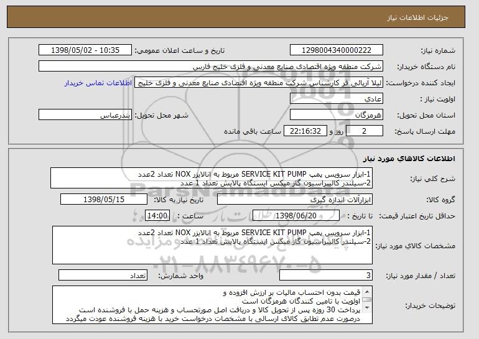Click the buyer notes scrollbar thumb

click(367, 300)
